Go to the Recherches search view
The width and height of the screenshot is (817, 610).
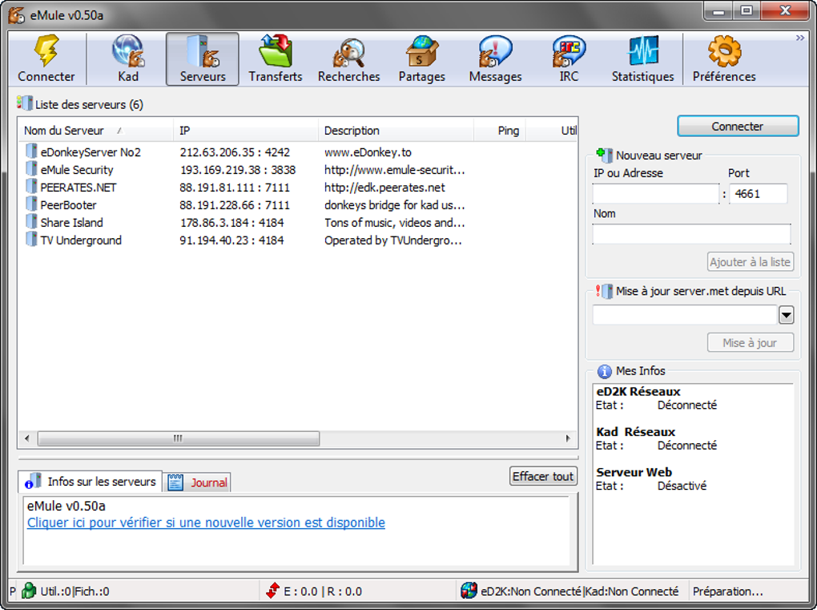pyautogui.click(x=348, y=59)
